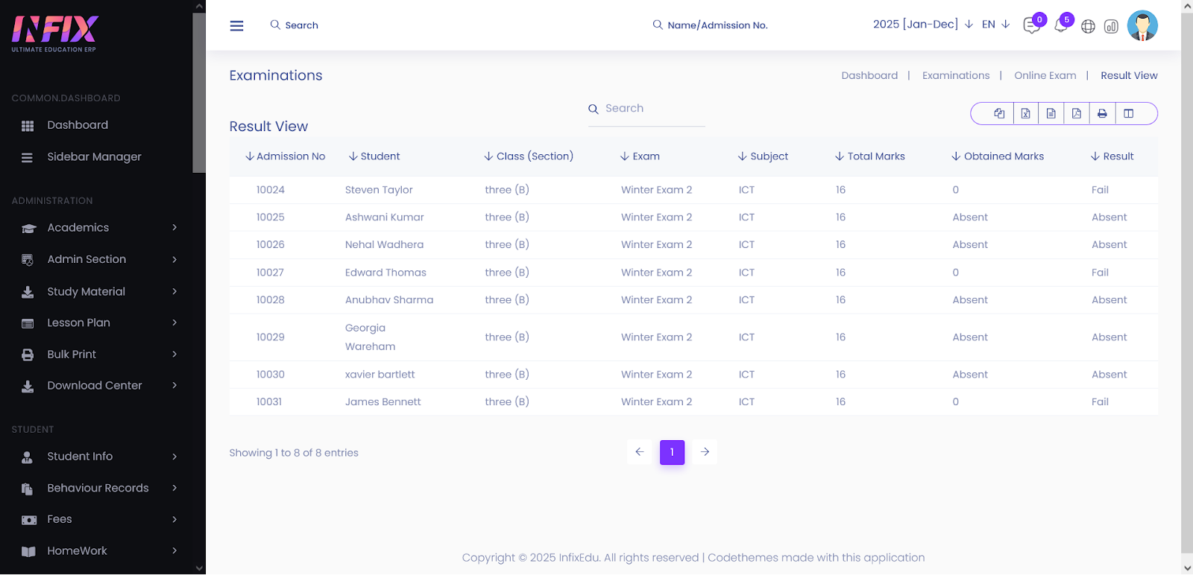Export results as CSV document
The image size is (1193, 575).
click(x=1051, y=113)
